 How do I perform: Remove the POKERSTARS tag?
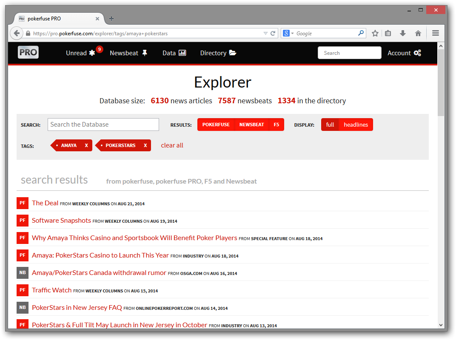tap(145, 145)
